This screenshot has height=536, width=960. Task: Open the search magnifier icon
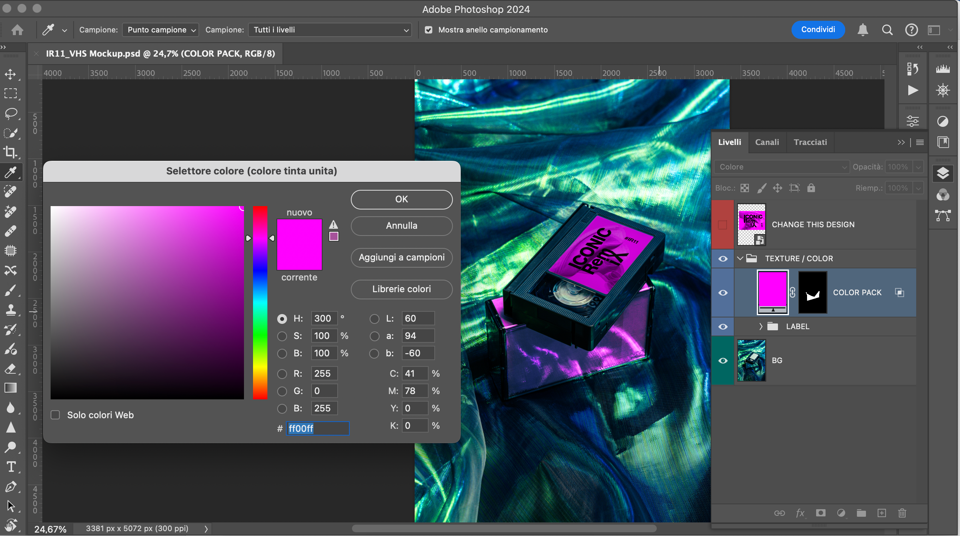pyautogui.click(x=887, y=30)
